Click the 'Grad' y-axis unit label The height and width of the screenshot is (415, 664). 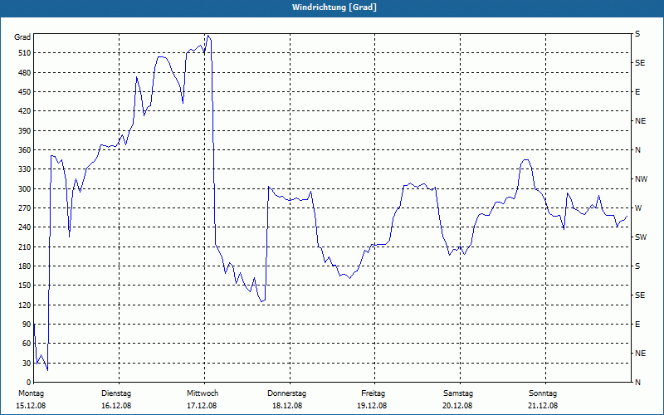pyautogui.click(x=22, y=37)
